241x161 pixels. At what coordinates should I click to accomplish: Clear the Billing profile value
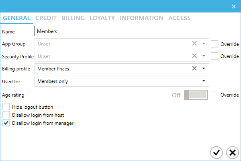pos(194,68)
